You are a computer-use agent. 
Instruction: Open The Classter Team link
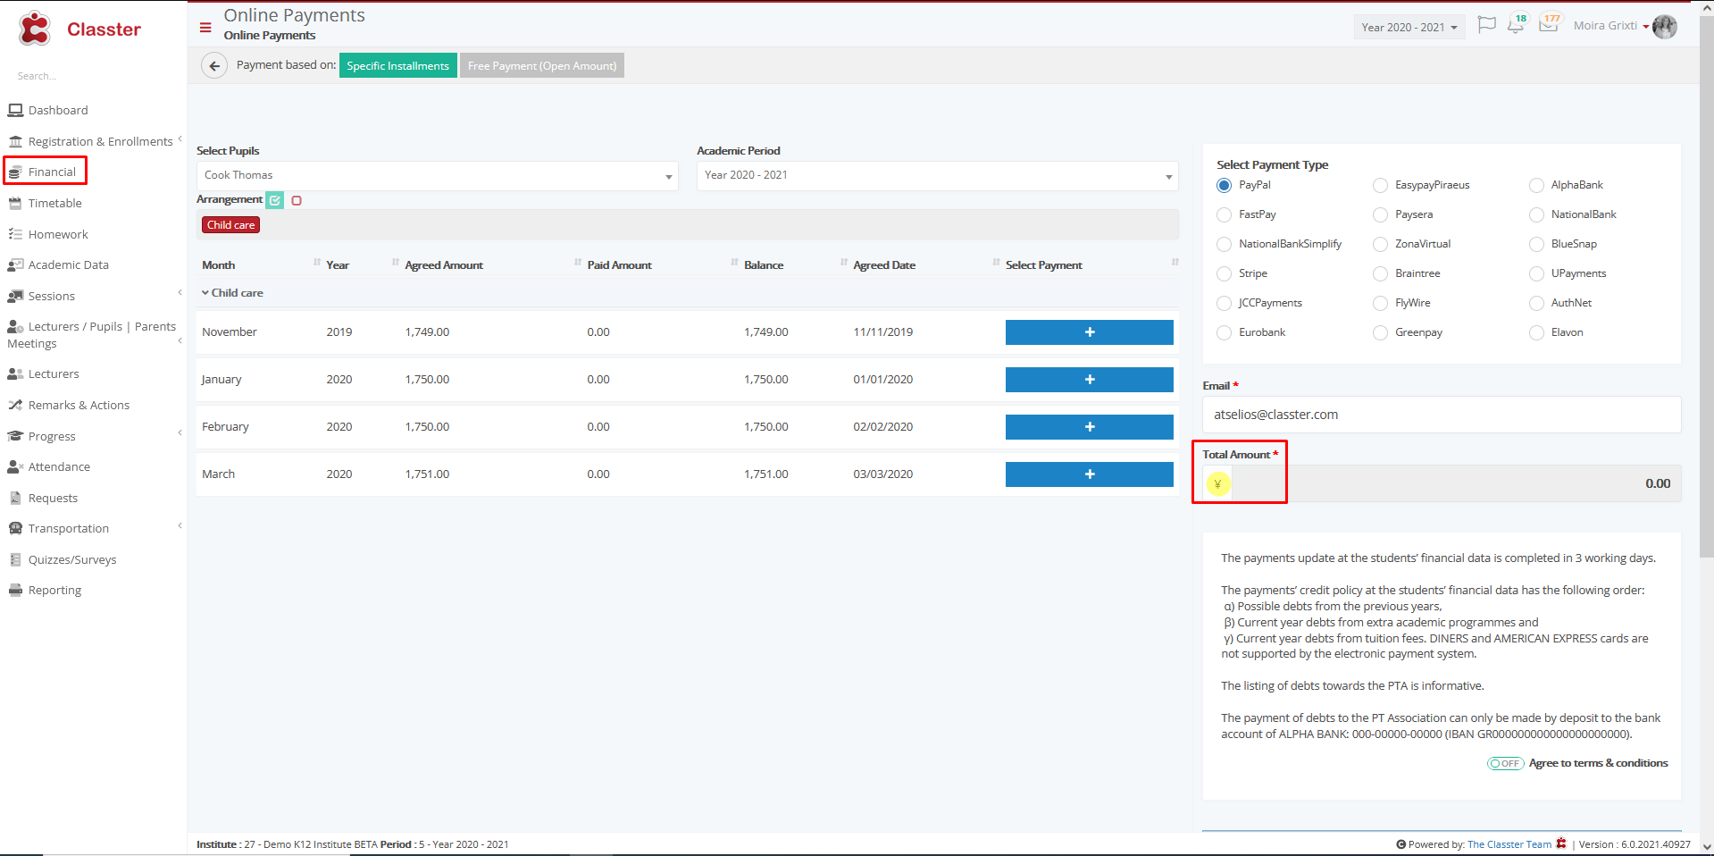pos(1509,844)
